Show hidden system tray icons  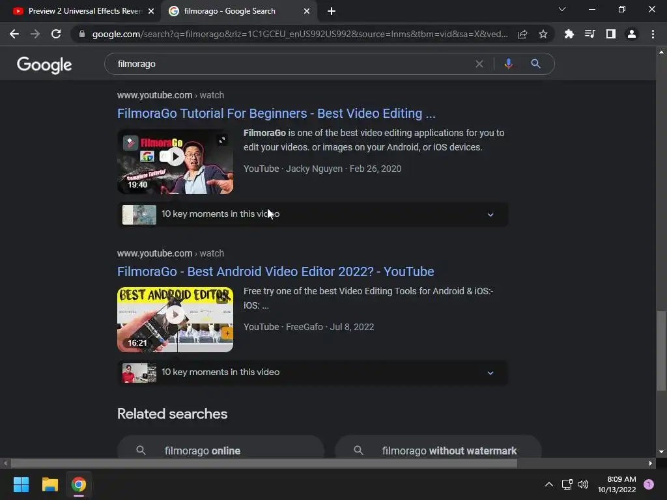pos(549,484)
